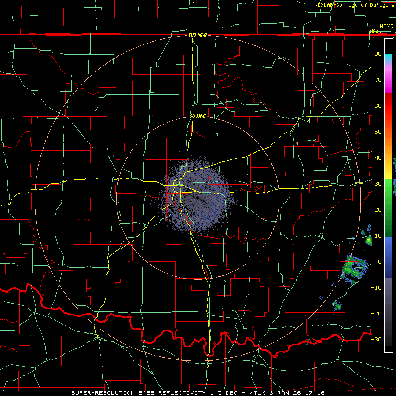The image size is (396, 396).
Task: Click the 1.3 DEG elevation text
Action: coord(224,393)
